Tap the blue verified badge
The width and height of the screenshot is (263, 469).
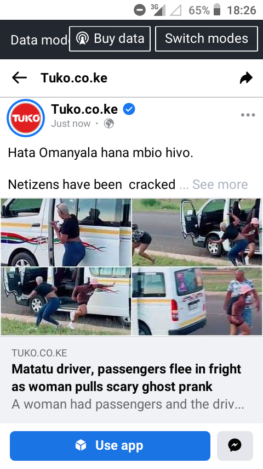pos(129,109)
